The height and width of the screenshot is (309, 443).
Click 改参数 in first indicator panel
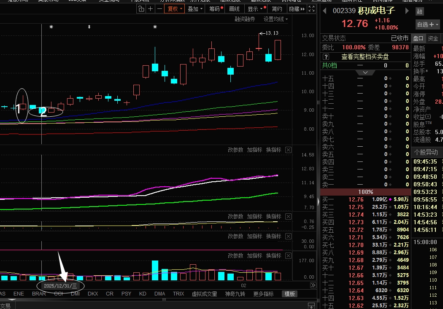pos(235,150)
